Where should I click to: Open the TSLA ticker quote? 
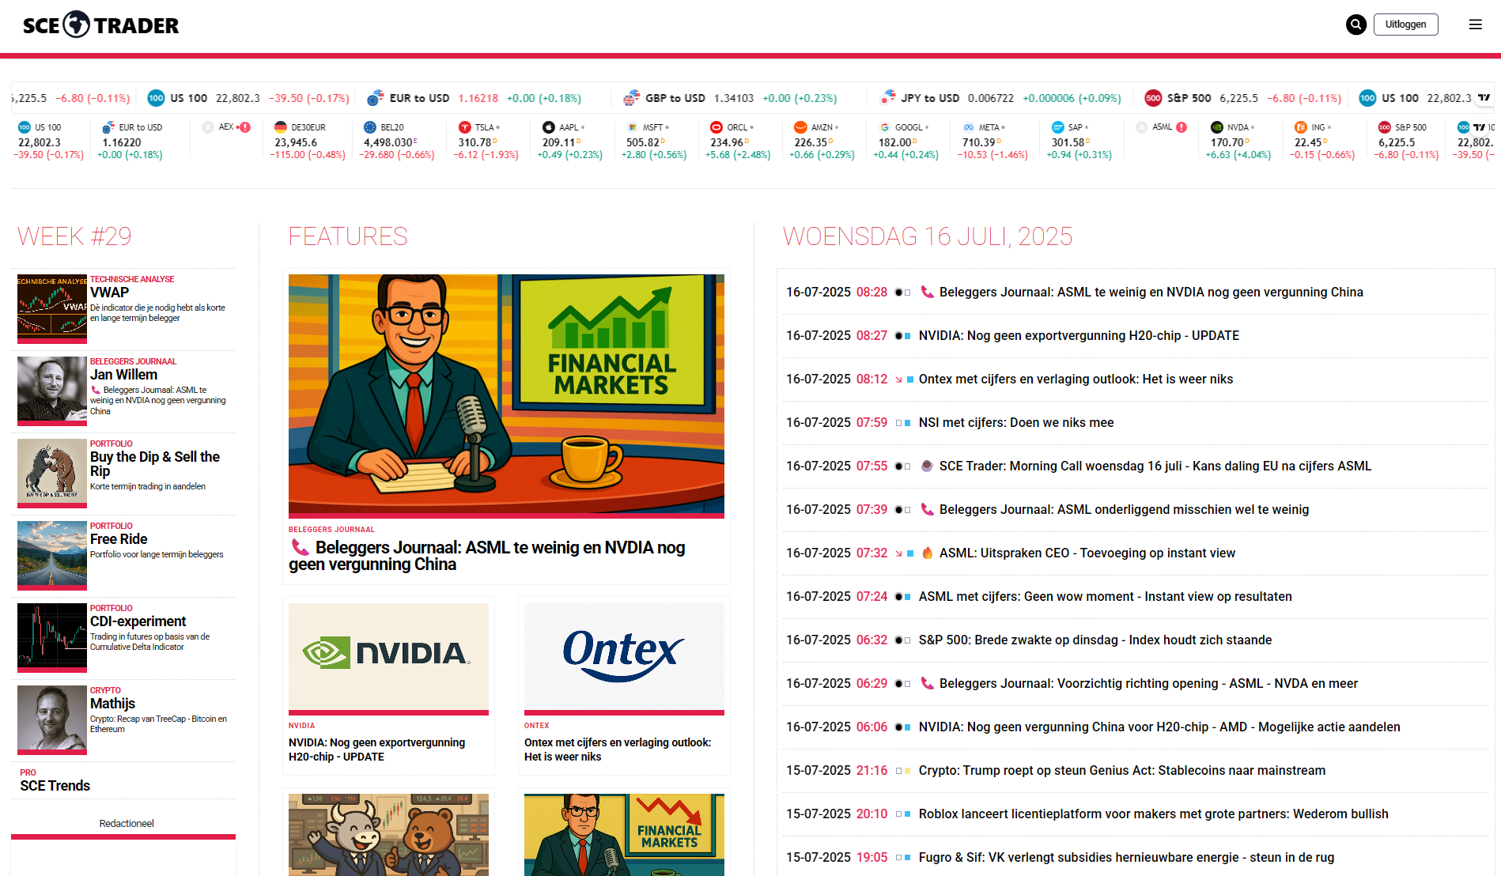[x=486, y=142]
